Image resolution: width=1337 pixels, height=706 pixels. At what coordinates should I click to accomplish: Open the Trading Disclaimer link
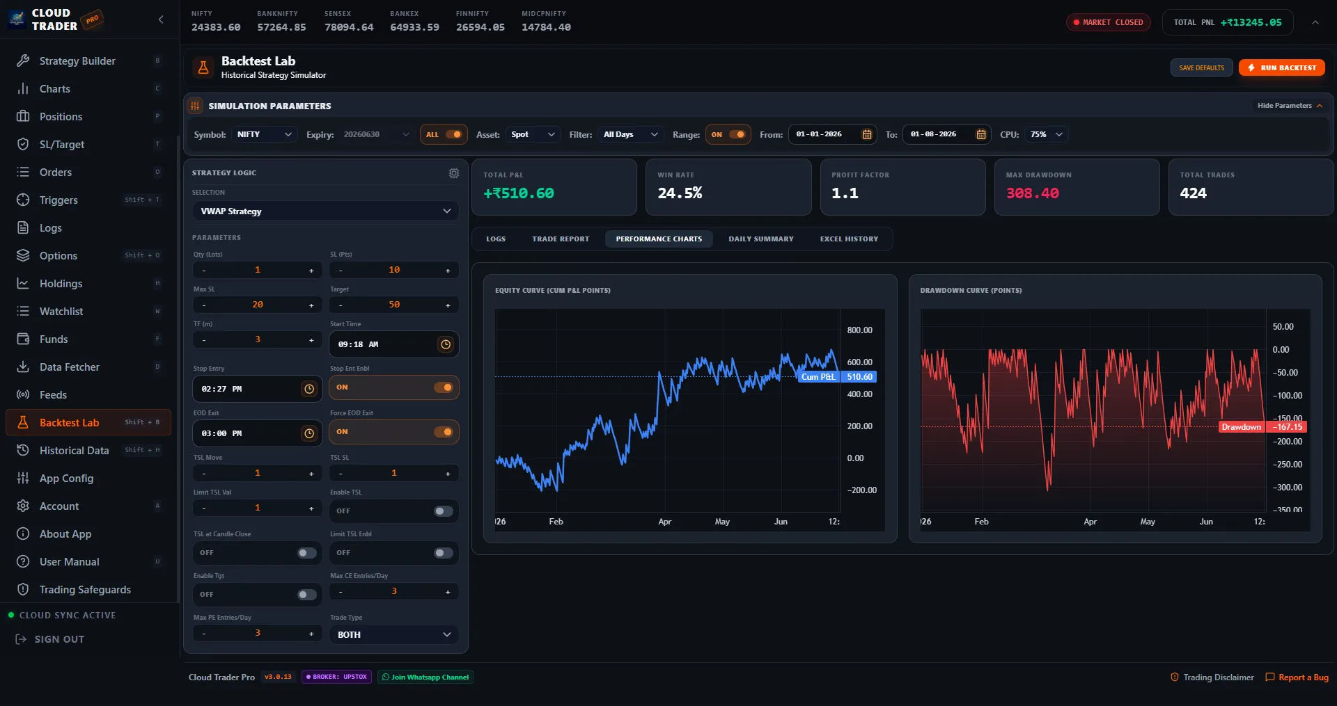(1212, 677)
